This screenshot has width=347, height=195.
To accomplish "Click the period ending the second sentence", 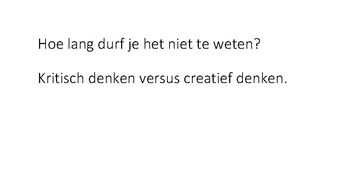I will [285, 82].
